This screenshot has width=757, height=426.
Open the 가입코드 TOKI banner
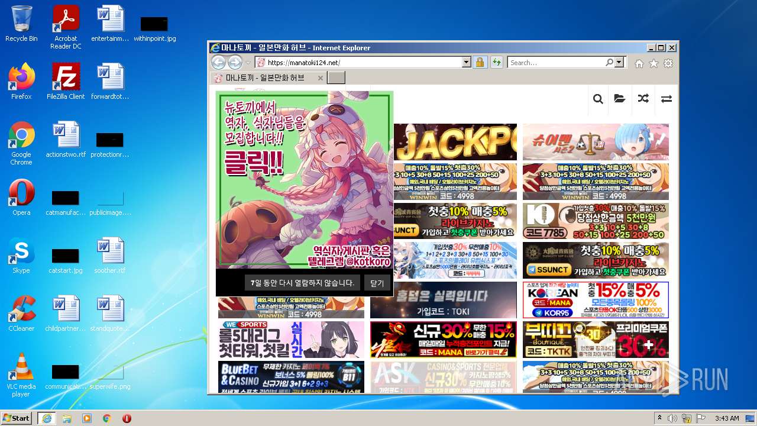coord(443,300)
